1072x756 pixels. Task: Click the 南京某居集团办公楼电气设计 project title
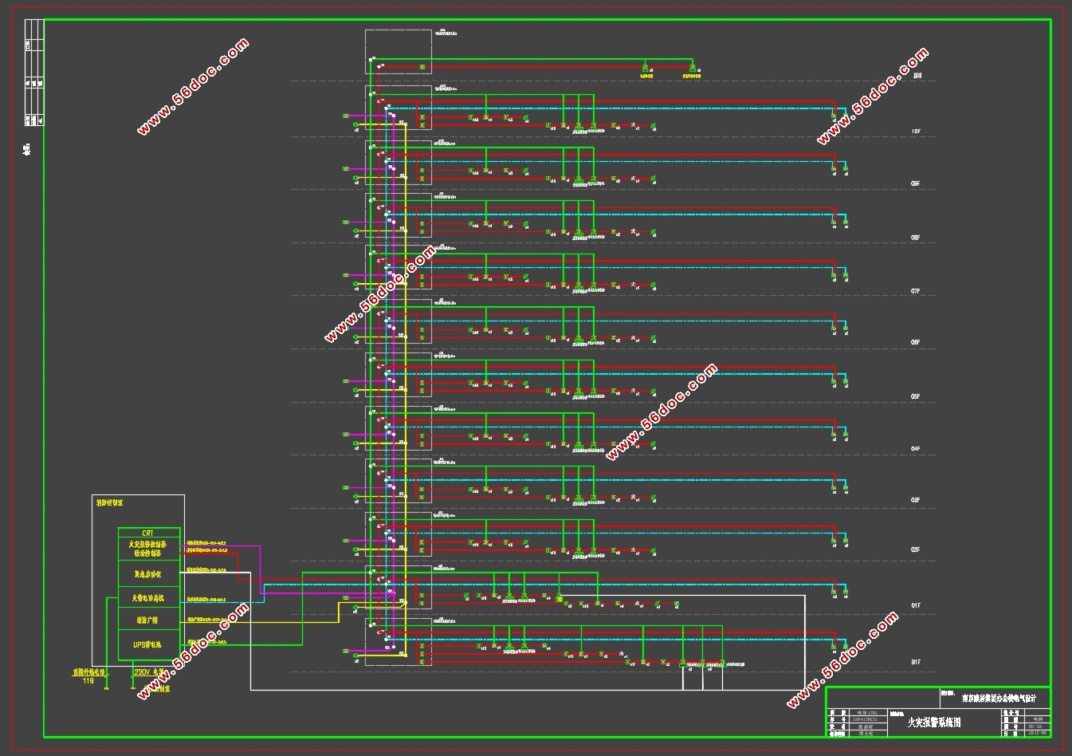click(x=999, y=698)
